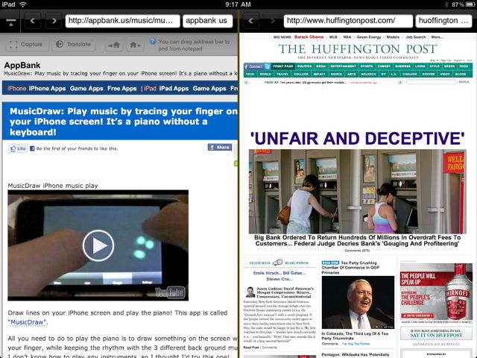Select the Blogs tab
The height and width of the screenshot is (358, 477).
pos(461,74)
